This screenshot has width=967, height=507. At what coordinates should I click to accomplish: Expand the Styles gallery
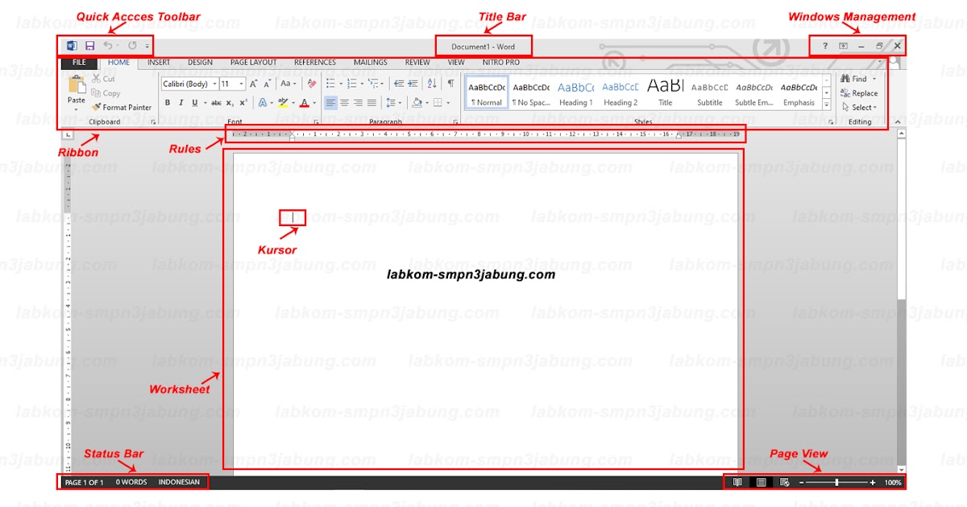click(827, 104)
